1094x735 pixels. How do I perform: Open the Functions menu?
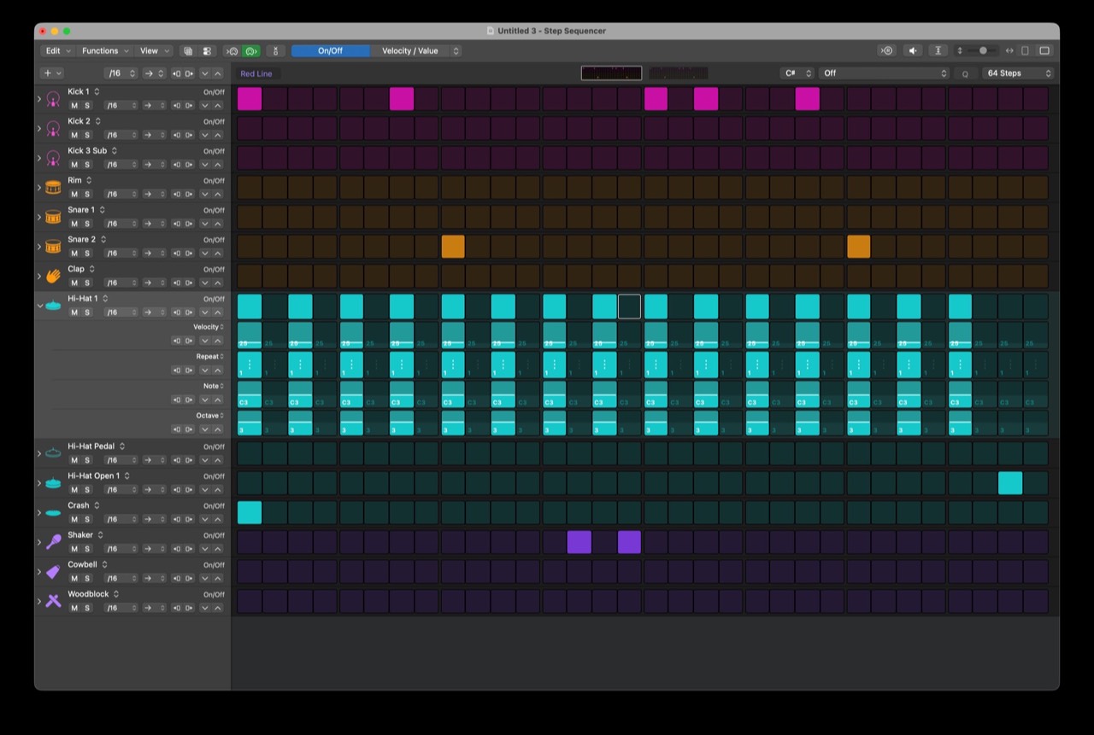pyautogui.click(x=105, y=51)
